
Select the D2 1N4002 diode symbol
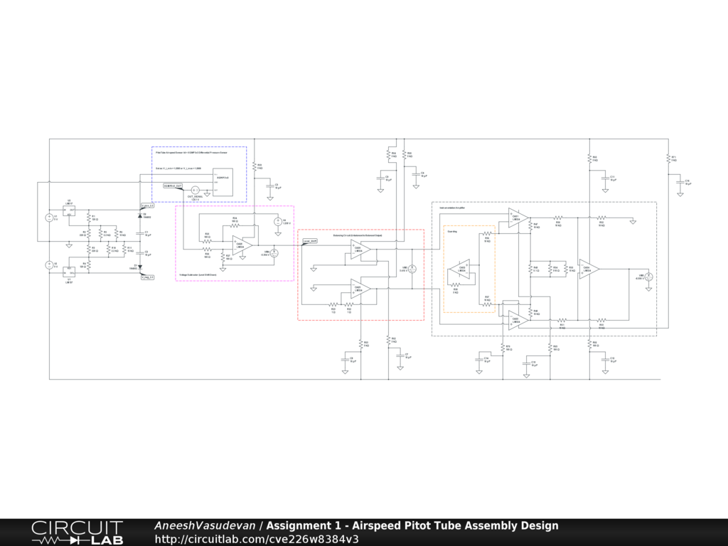tap(140, 214)
